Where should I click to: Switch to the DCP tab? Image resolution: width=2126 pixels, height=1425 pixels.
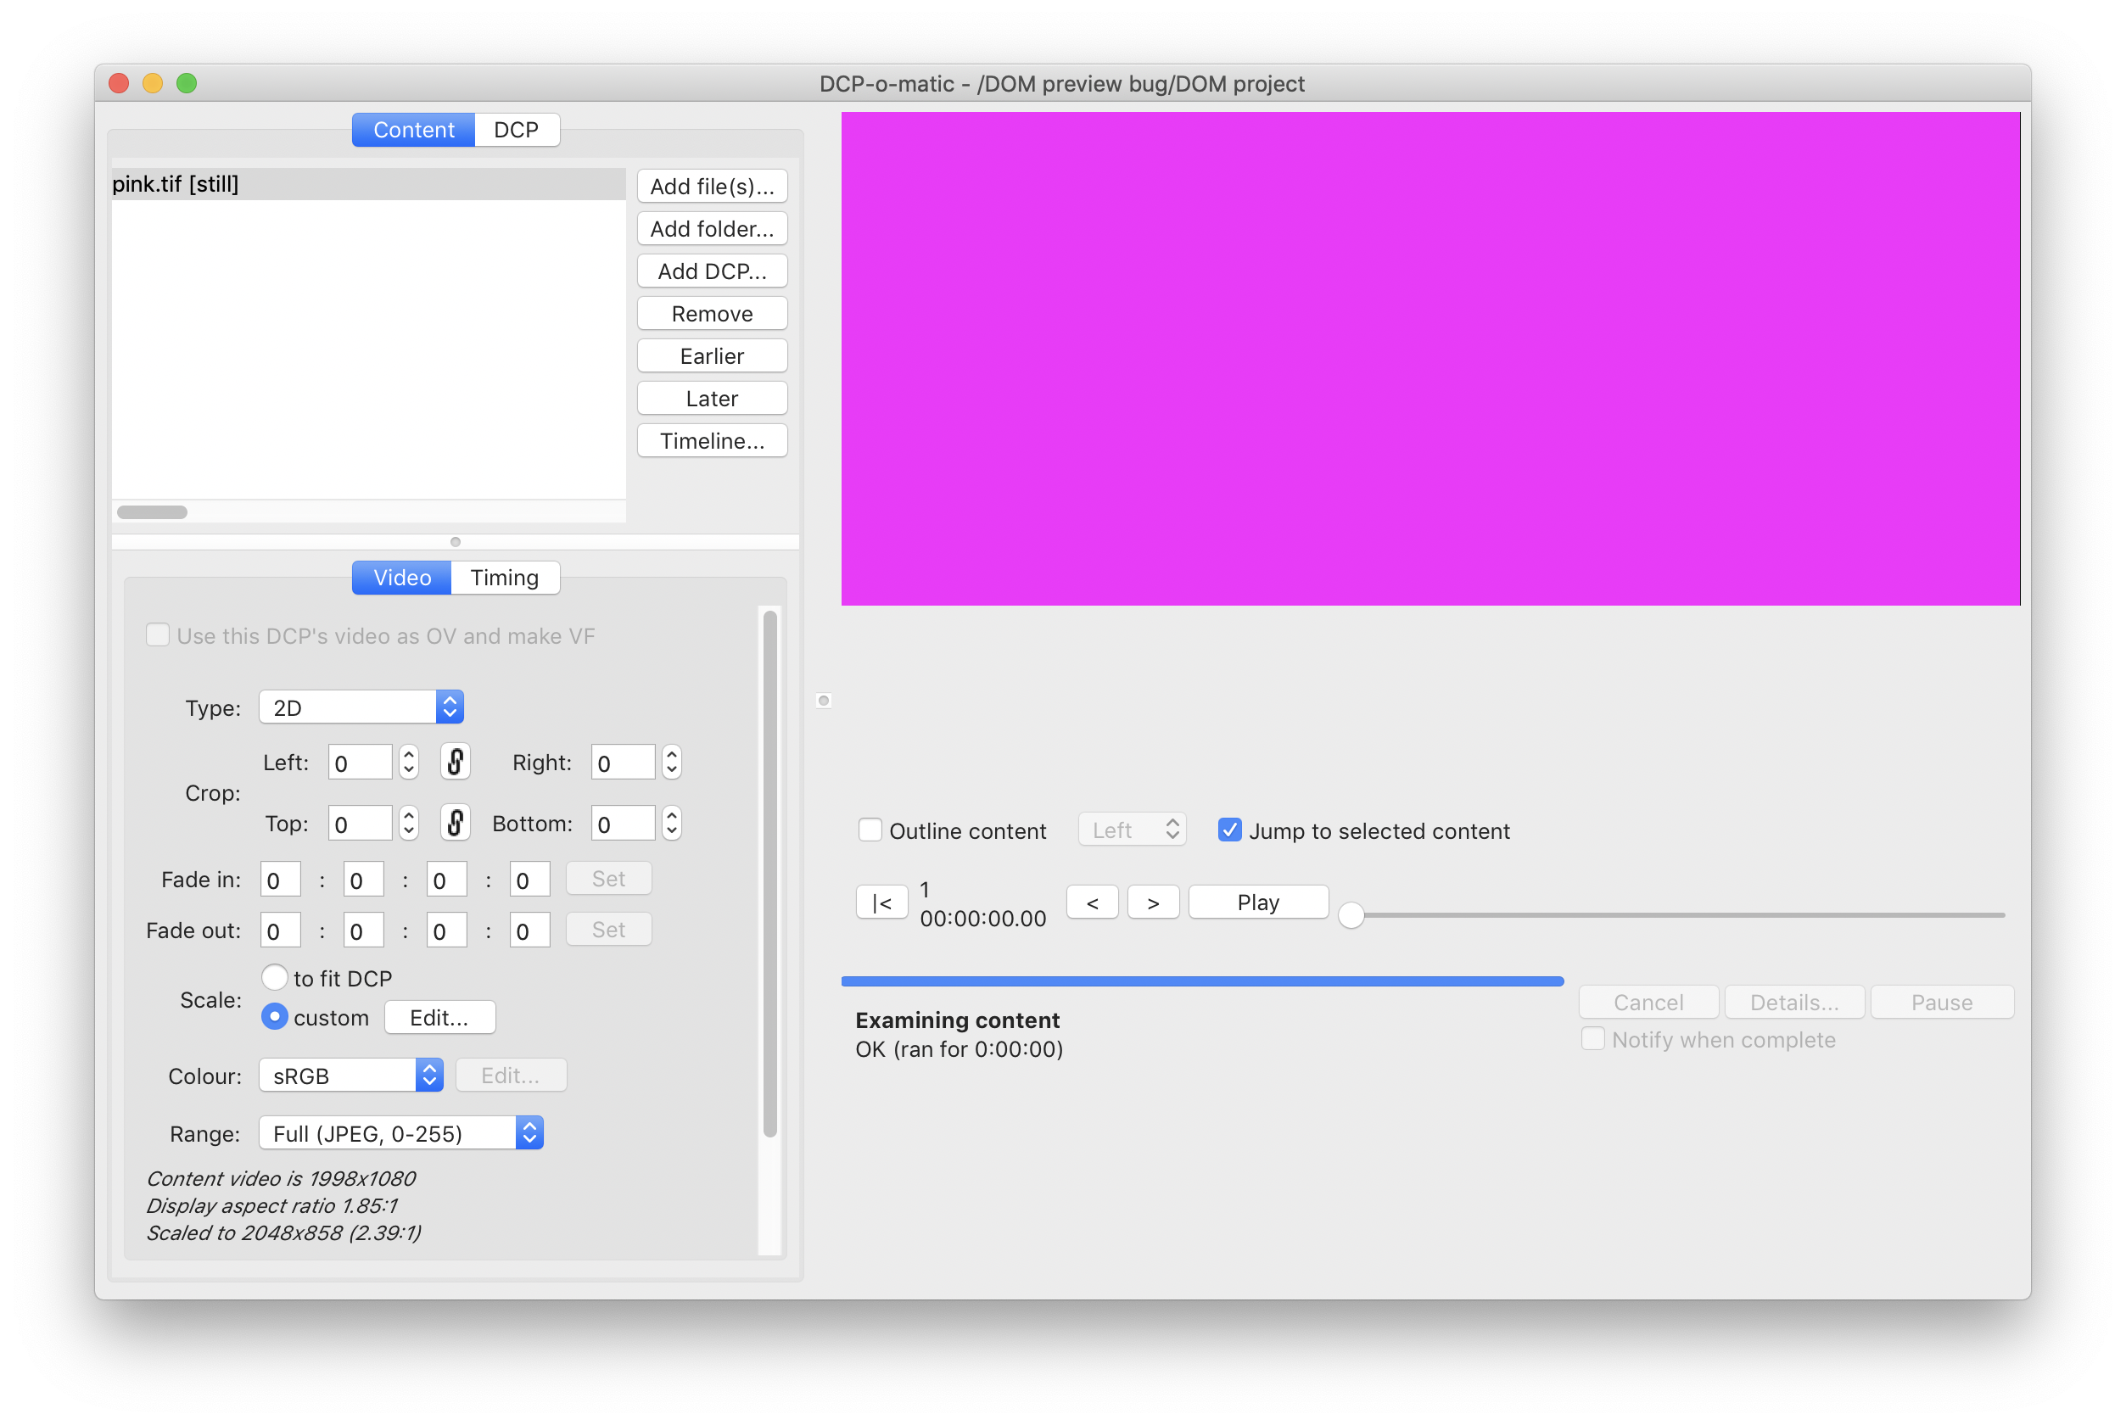515,130
